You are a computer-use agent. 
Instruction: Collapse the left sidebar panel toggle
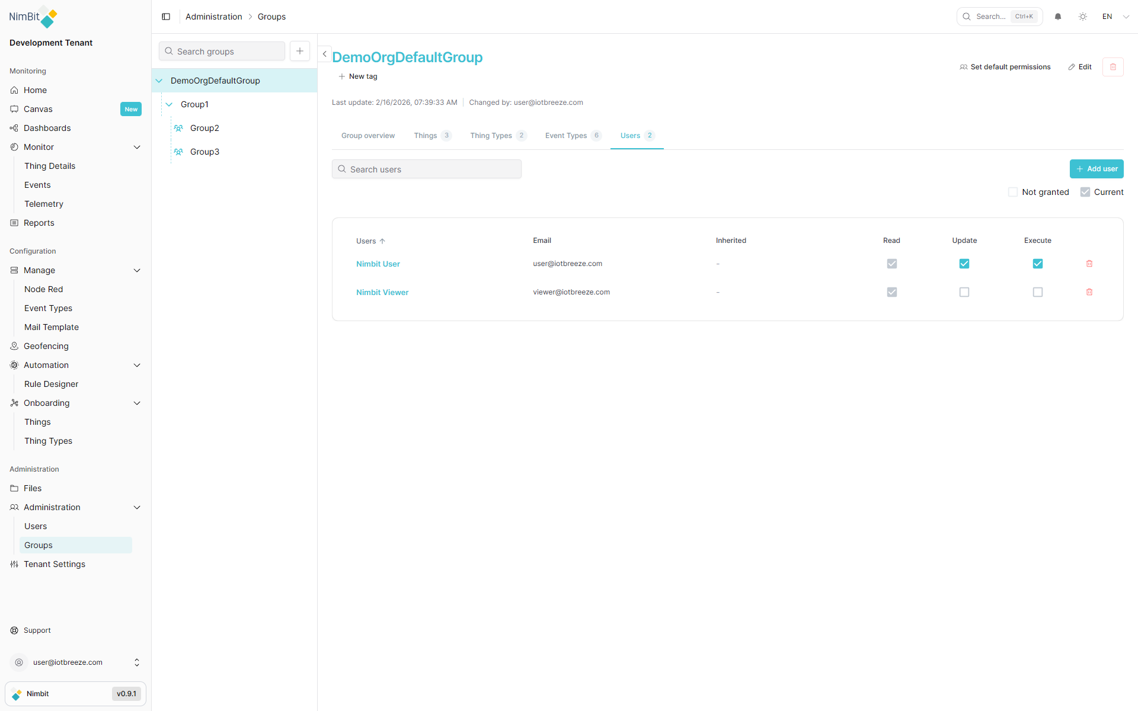pos(166,17)
